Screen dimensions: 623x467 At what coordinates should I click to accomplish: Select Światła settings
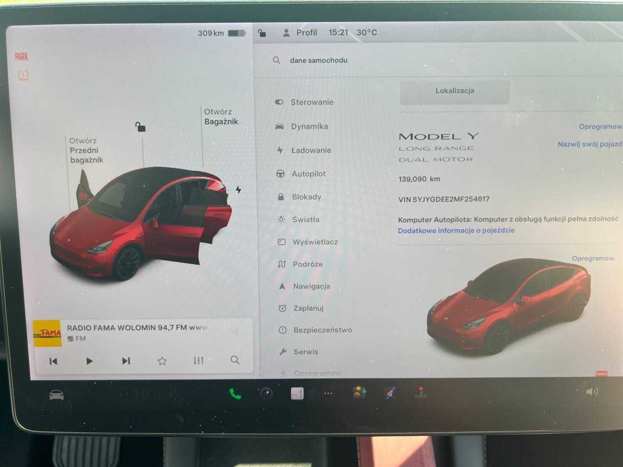click(x=307, y=219)
